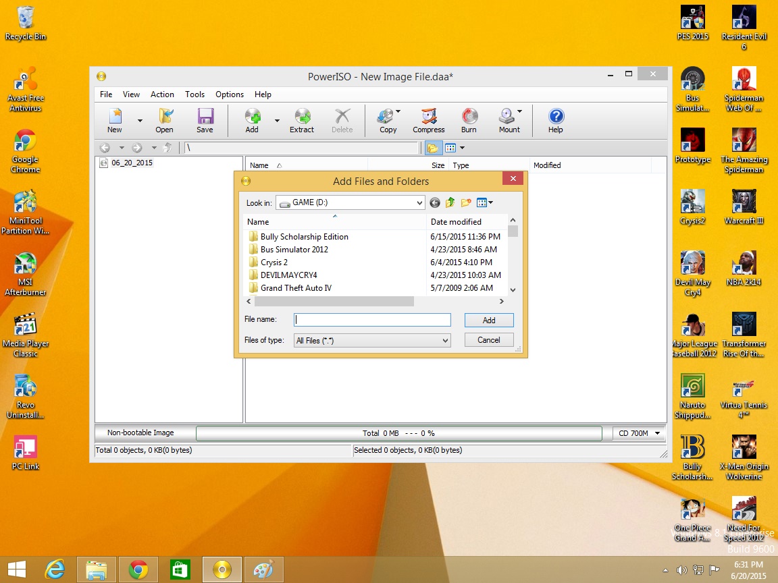Viewport: 778px width, 583px height.
Task: Select the Bus Simulator 2012 folder
Action: [x=294, y=250]
